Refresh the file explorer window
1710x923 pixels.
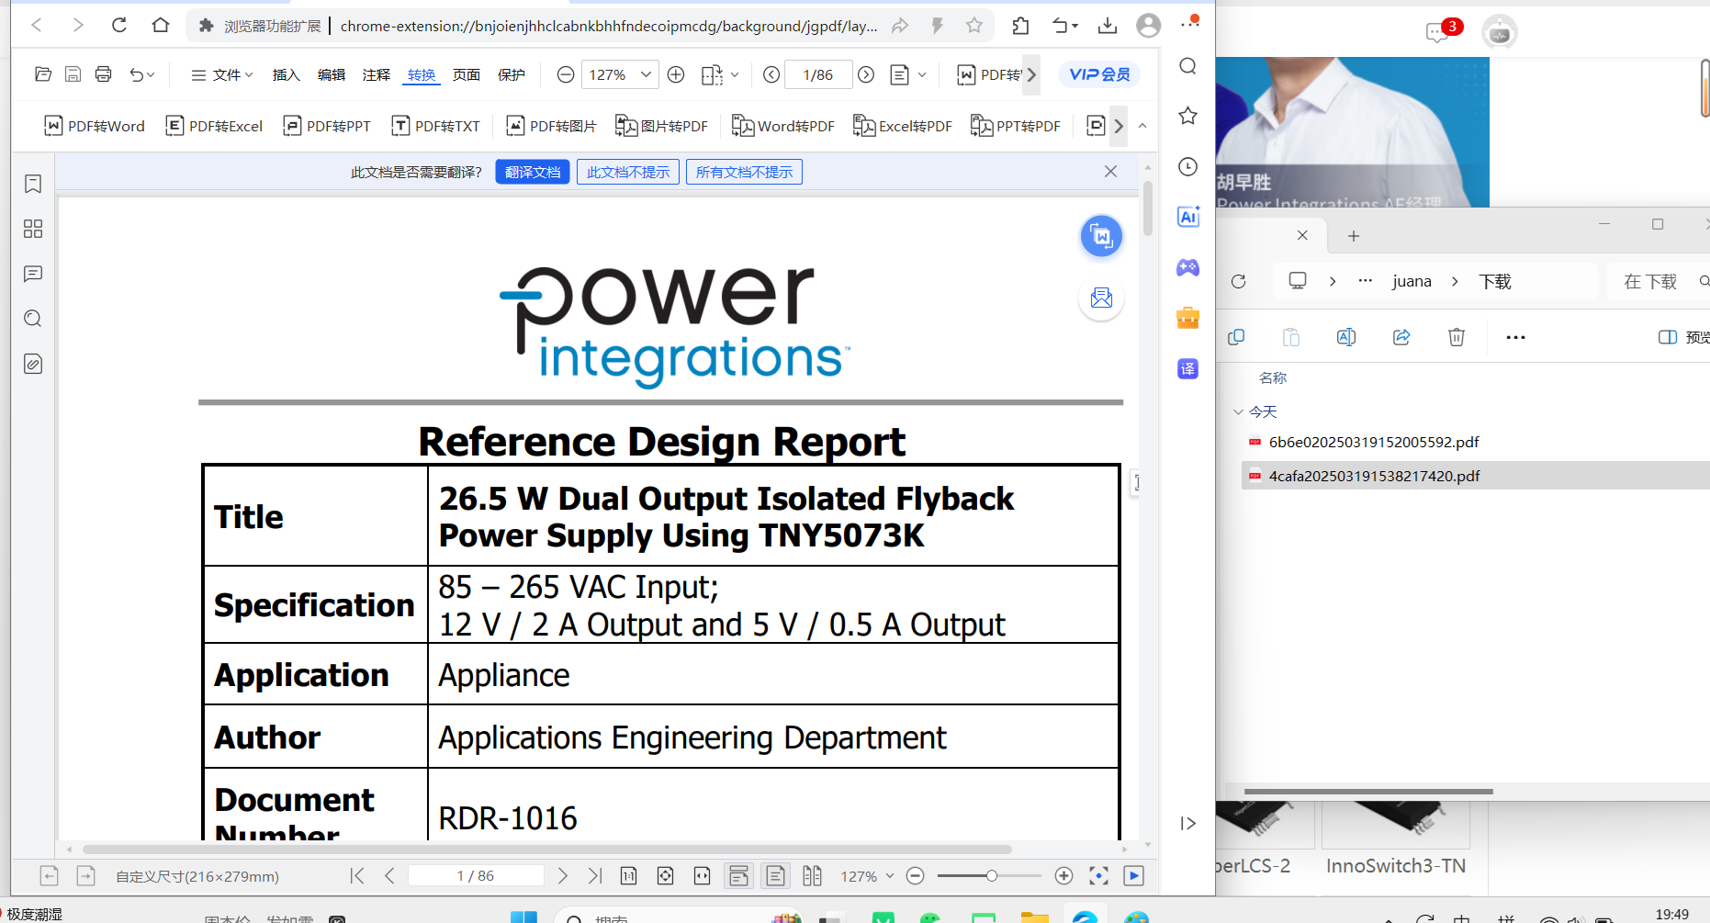(x=1239, y=281)
